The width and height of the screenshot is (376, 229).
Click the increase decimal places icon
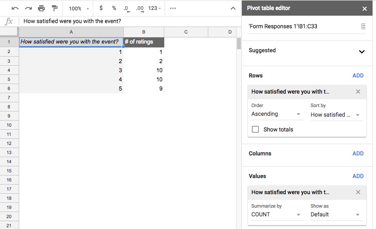click(x=140, y=8)
